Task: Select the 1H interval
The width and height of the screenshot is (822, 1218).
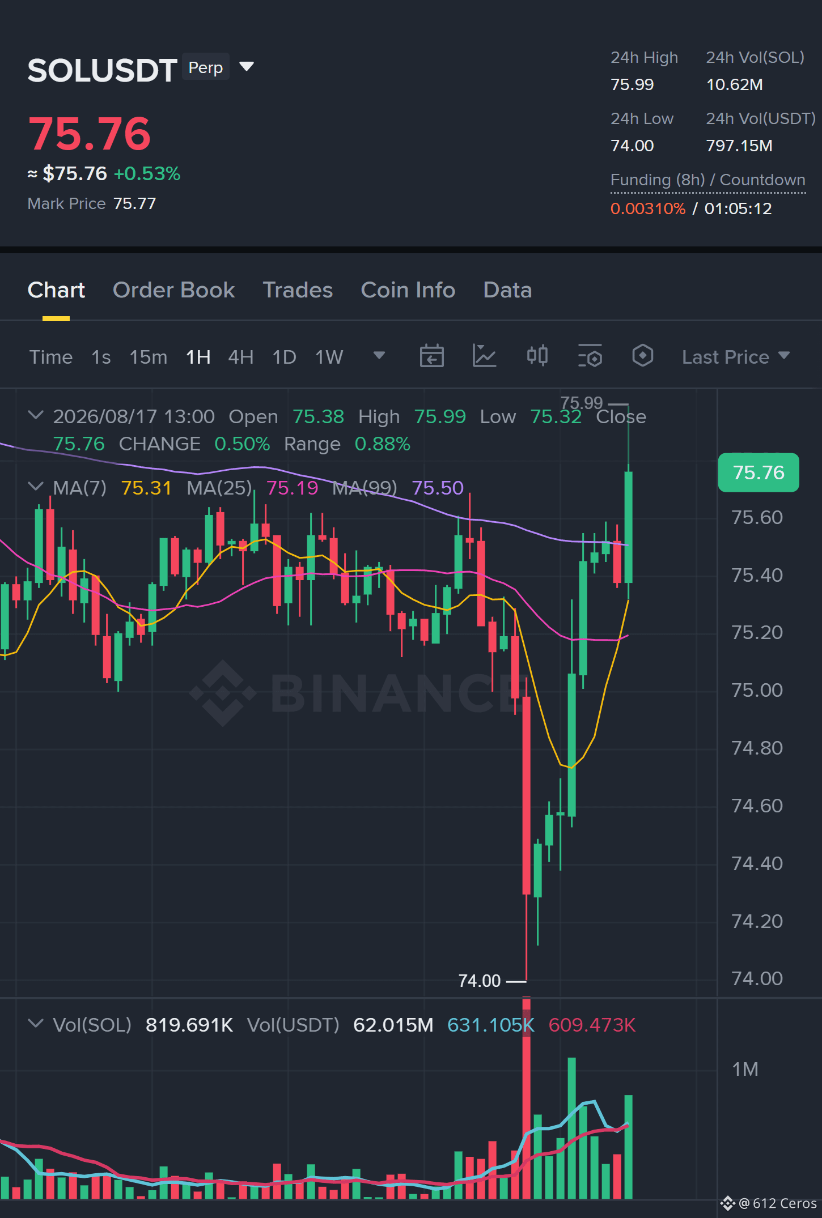Action: click(198, 357)
